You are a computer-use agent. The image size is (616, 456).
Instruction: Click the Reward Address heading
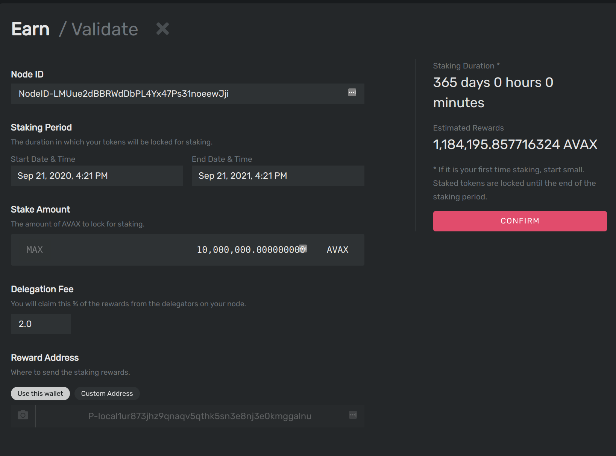(x=45, y=358)
